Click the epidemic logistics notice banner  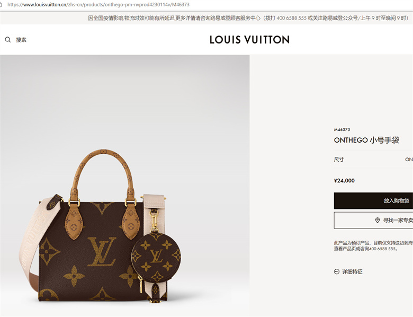click(248, 18)
